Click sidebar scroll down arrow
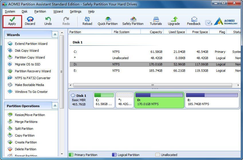243x160 pixels. 62,154
